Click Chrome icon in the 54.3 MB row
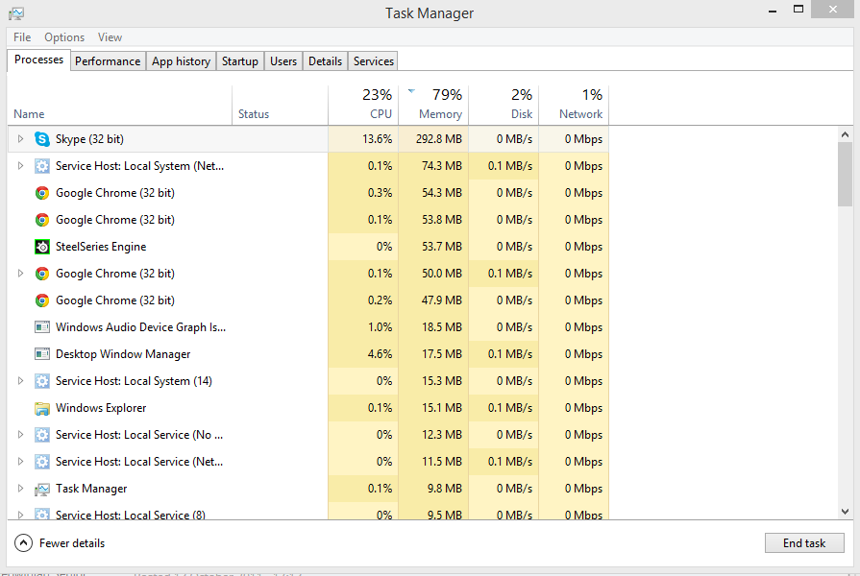860x576 pixels. coord(42,193)
